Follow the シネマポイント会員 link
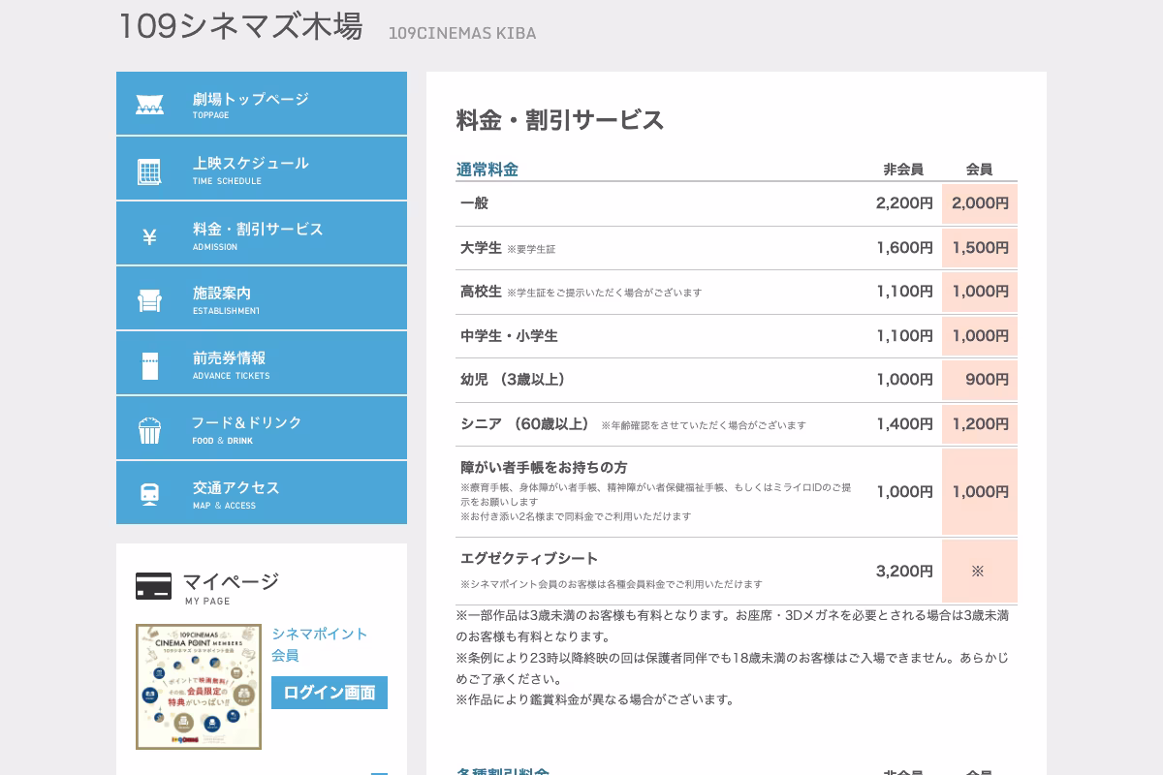 click(x=319, y=644)
